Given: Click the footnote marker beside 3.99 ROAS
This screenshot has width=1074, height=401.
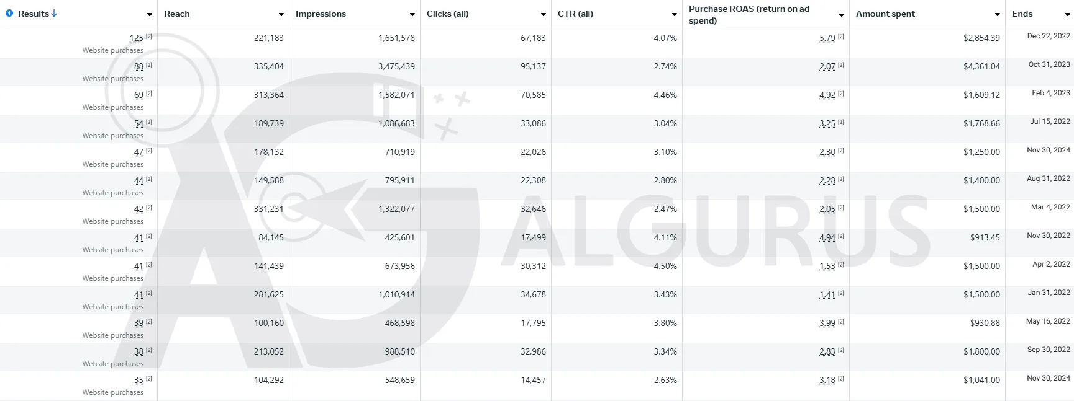Looking at the screenshot, I should [x=841, y=322].
